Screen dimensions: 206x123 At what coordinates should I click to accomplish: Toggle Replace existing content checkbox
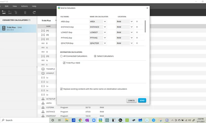click(61, 89)
